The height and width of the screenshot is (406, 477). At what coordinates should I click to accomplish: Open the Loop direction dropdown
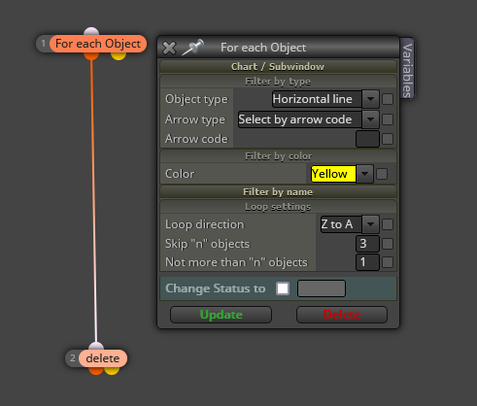coord(350,224)
